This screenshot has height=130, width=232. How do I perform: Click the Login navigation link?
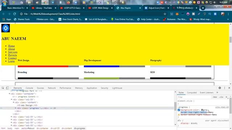coord(11,61)
